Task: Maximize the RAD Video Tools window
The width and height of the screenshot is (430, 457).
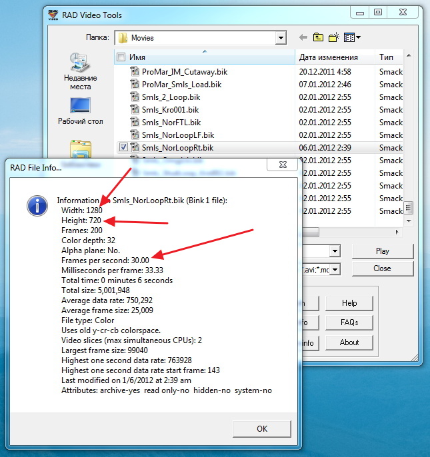Action: (378, 12)
